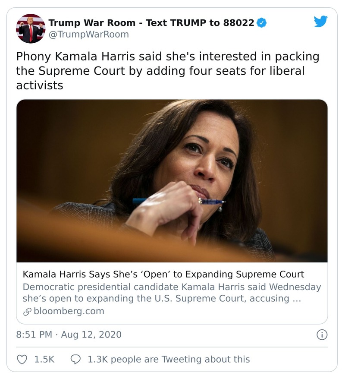Click the reply speech bubble icon
The image size is (345, 379).
pyautogui.click(x=75, y=359)
